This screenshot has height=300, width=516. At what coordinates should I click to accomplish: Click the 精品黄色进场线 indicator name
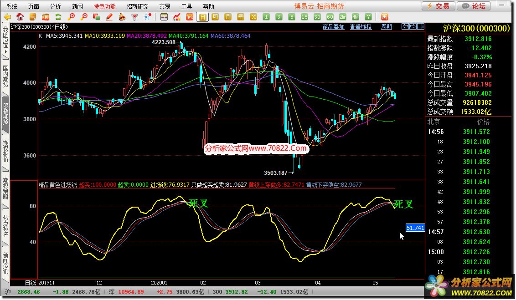(x=58, y=185)
